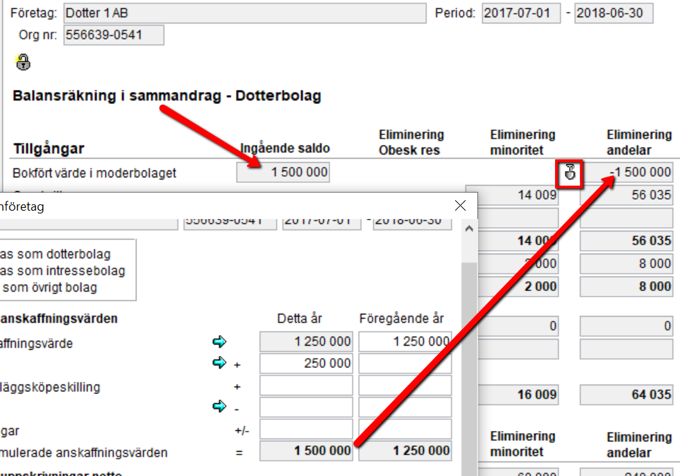Click the empty Föregående år field beside 250 000
Viewport: 680px width, 476px height.
405,363
